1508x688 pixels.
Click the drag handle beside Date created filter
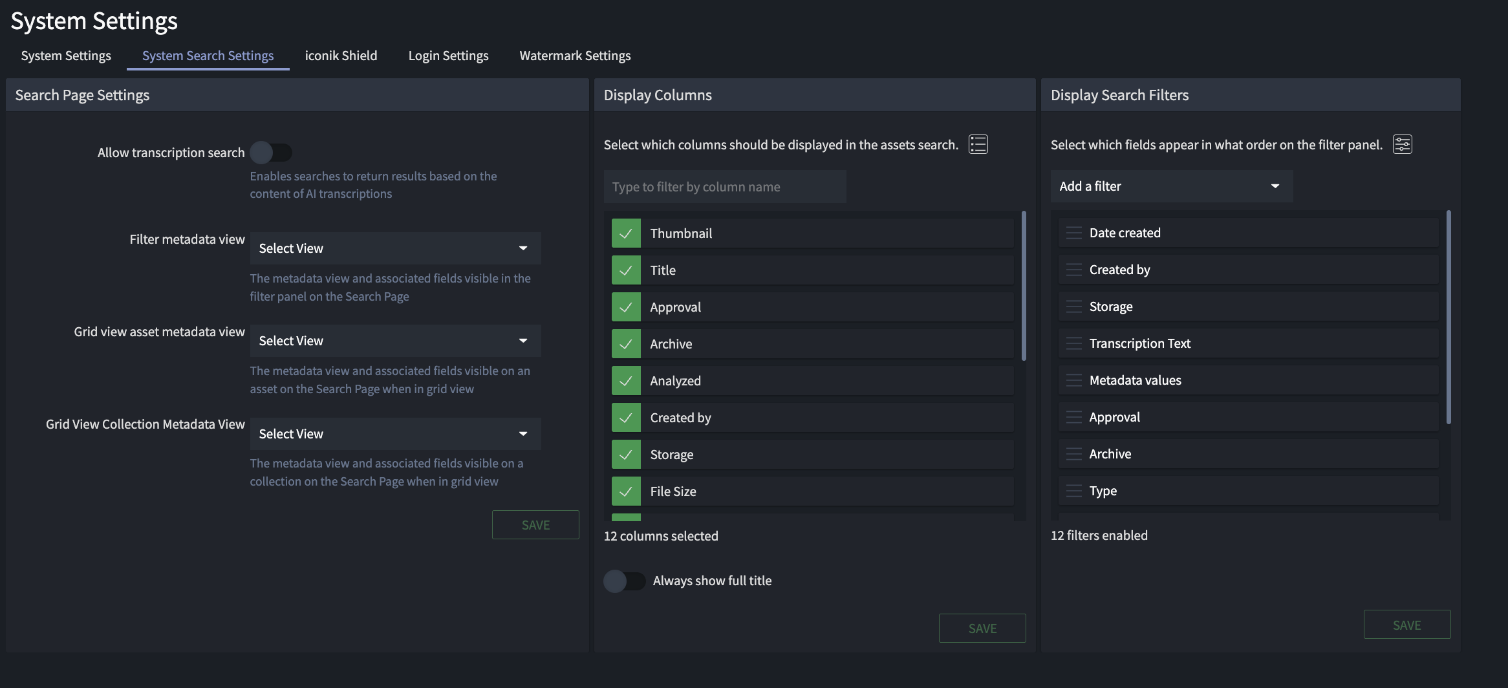pos(1073,233)
